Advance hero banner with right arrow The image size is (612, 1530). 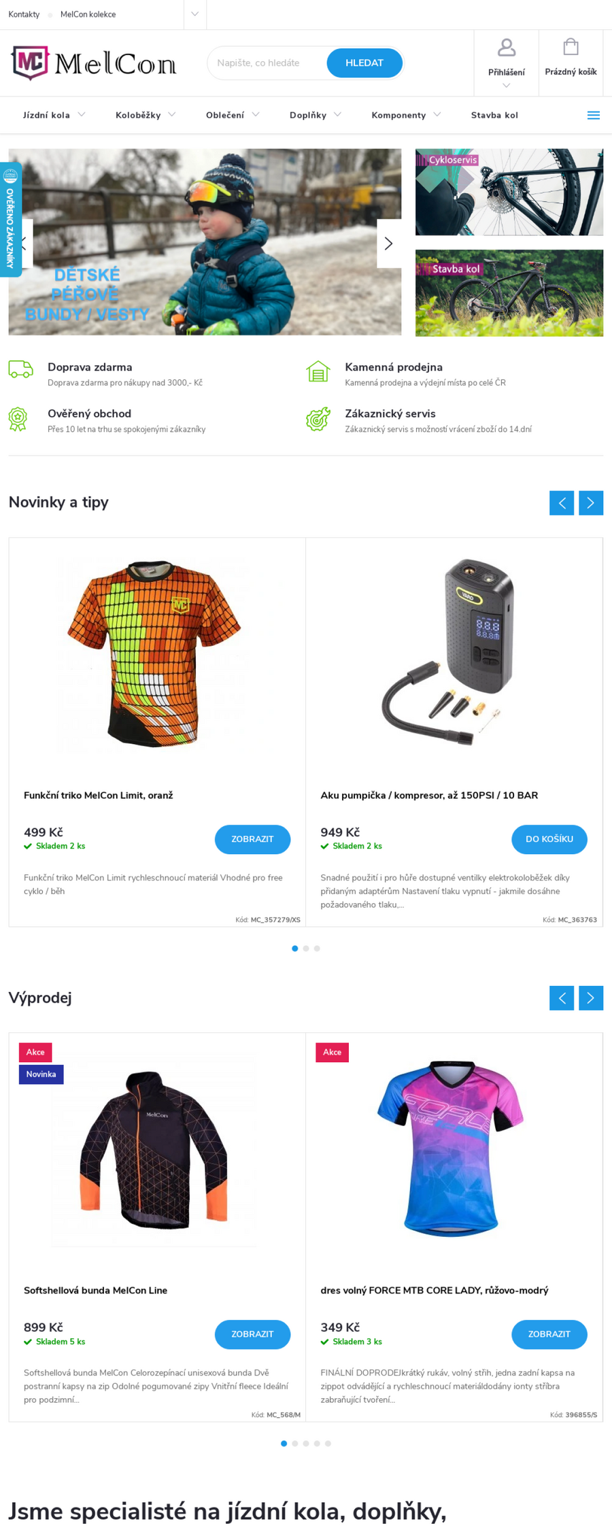389,243
